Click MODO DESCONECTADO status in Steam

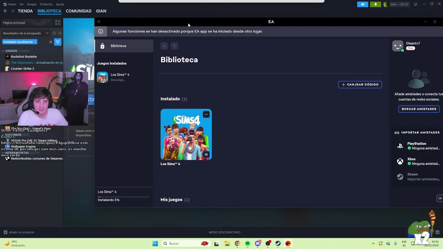(x=225, y=232)
